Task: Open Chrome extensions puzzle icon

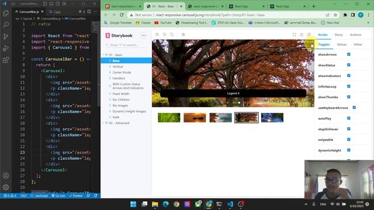Action: pos(345,15)
